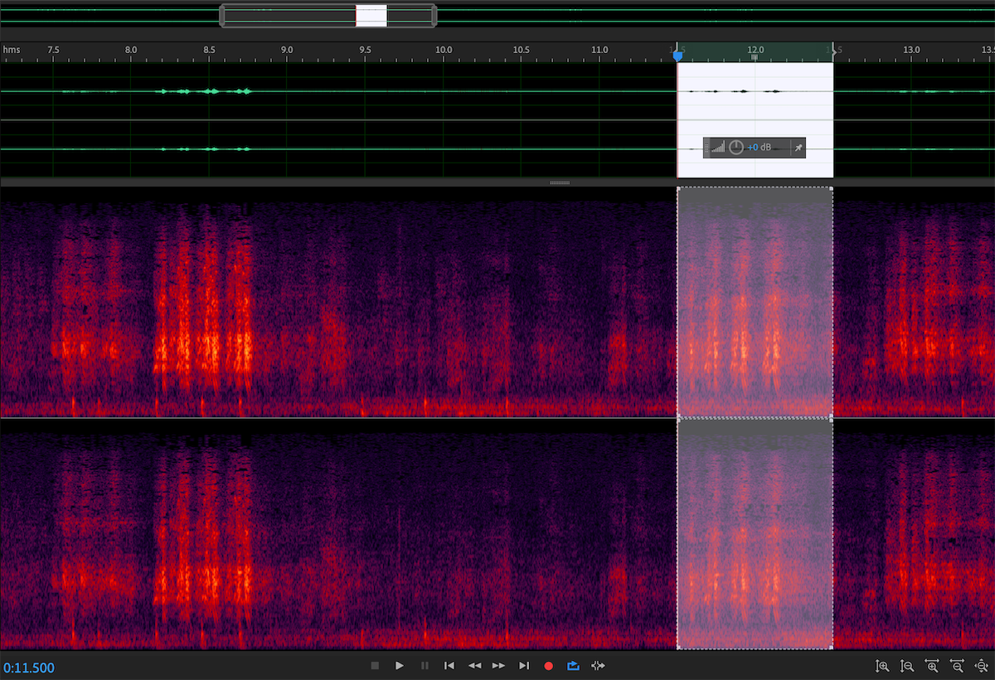
Task: Zoom Out horizontally using the magnifier icon
Action: 957,666
